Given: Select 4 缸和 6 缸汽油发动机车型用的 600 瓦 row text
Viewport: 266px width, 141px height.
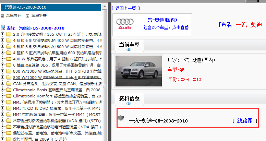Looking at the screenshot, I should 57,53.
